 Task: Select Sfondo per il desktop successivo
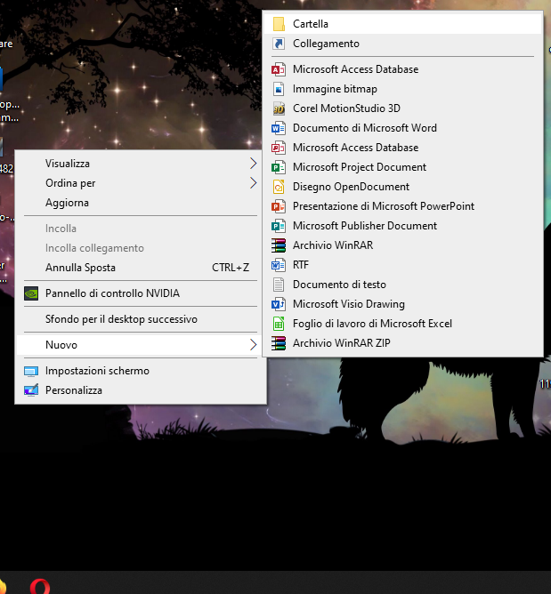[121, 318]
